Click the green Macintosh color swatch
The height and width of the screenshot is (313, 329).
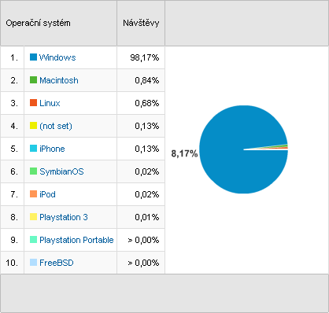(33, 80)
